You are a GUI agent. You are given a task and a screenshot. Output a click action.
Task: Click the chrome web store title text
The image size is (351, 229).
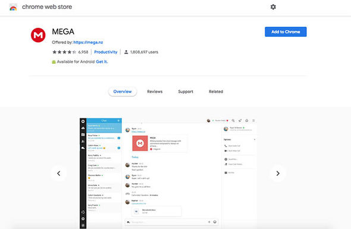click(x=47, y=7)
